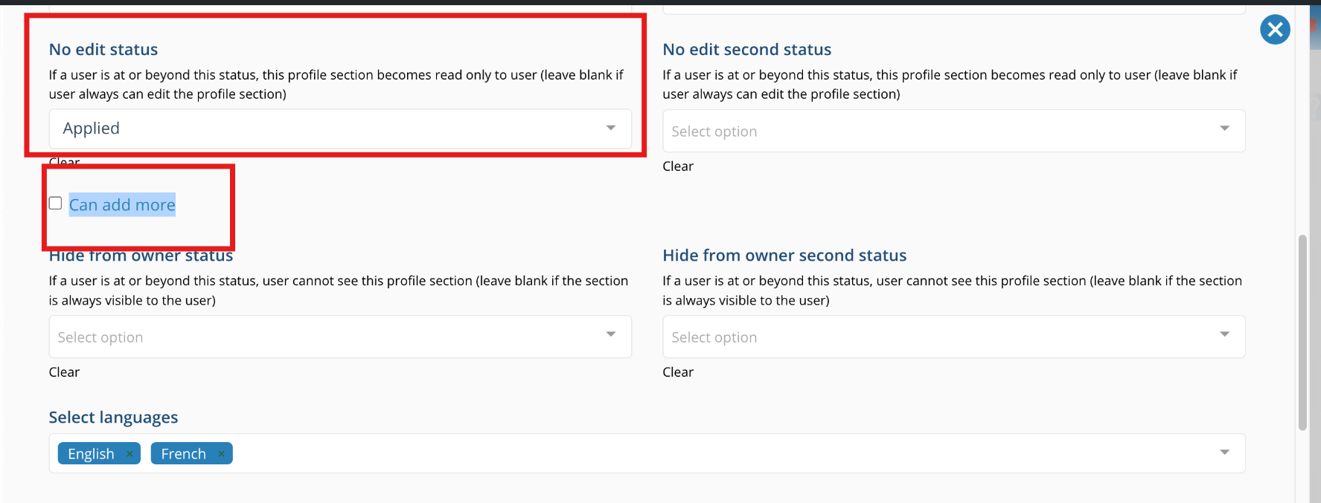Close the dialog with the X icon
The image size is (1321, 503).
pos(1275,30)
